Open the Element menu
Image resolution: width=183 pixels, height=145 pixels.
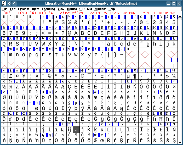[x=24, y=9]
